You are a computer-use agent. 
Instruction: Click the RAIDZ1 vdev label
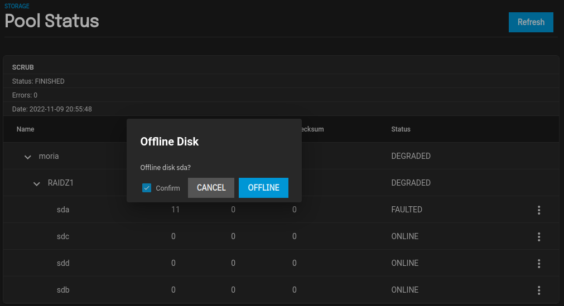click(x=61, y=183)
